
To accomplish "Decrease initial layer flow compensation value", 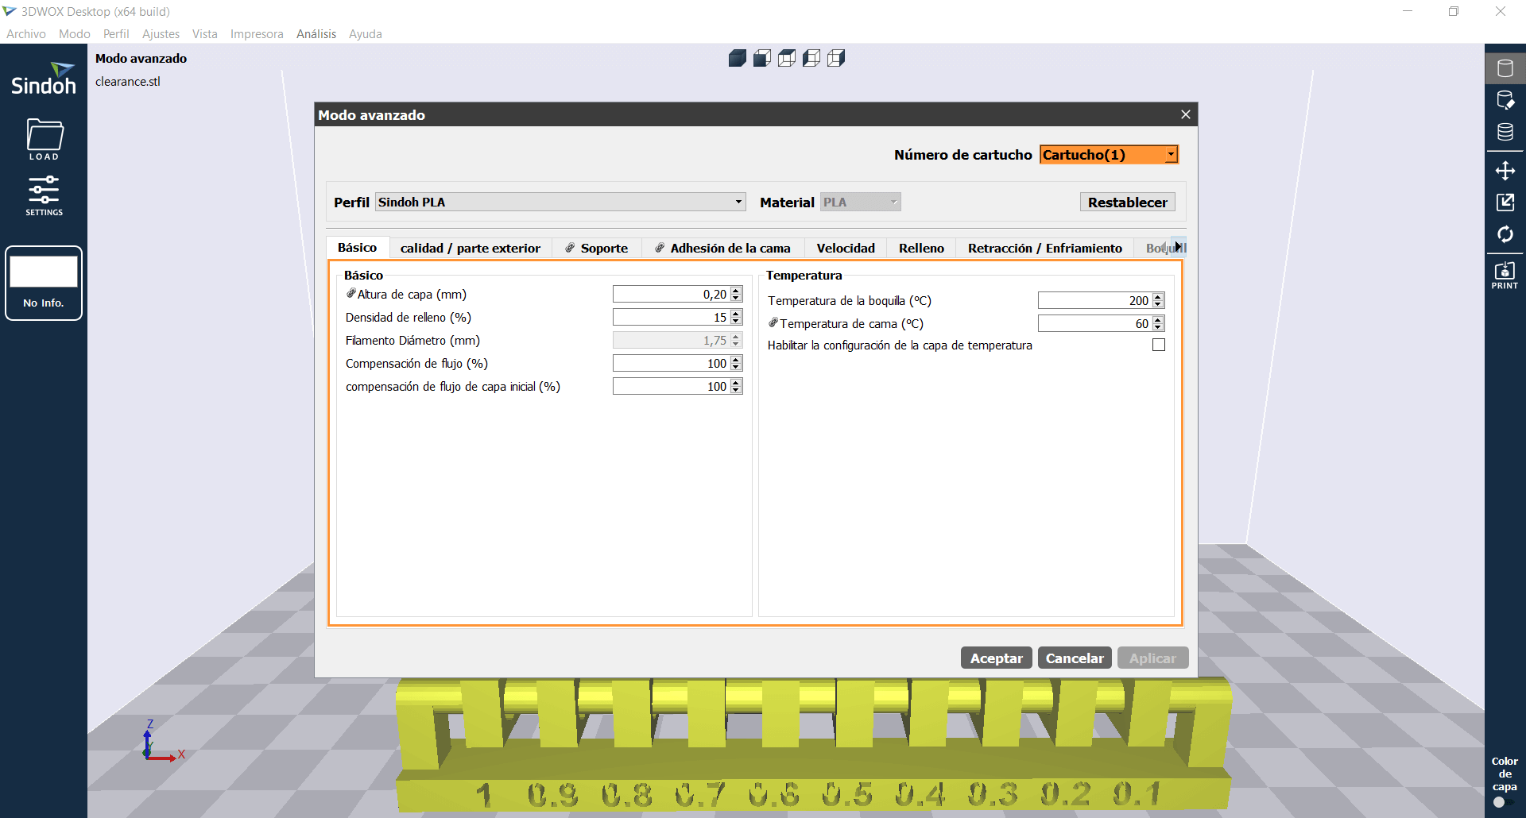I will (736, 390).
